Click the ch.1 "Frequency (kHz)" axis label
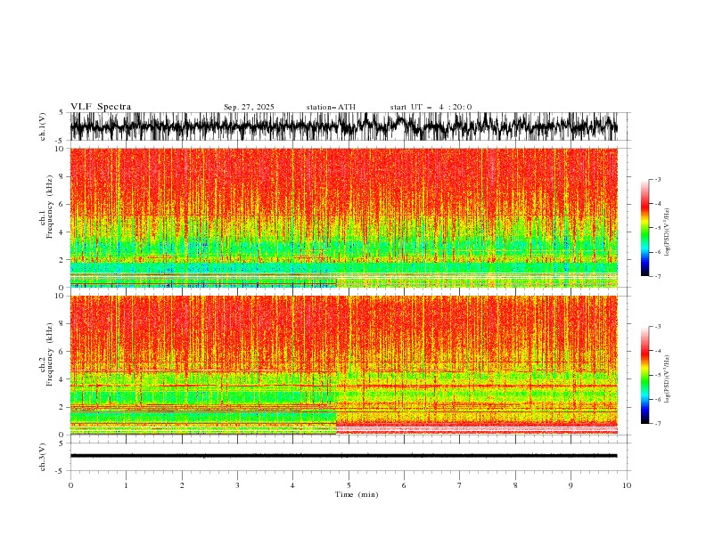This screenshot has height=545, width=706. pyautogui.click(x=49, y=207)
